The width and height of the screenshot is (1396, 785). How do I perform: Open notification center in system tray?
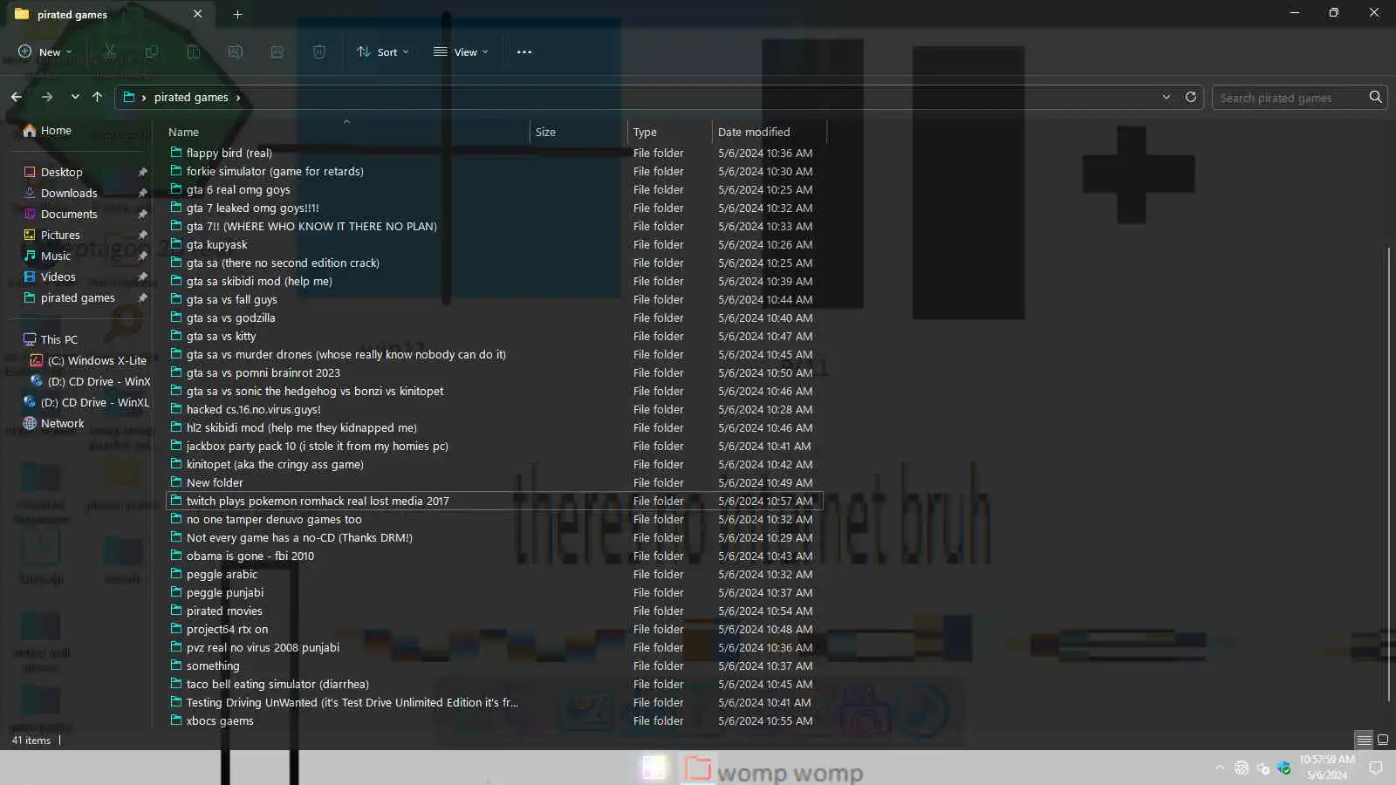(1376, 768)
